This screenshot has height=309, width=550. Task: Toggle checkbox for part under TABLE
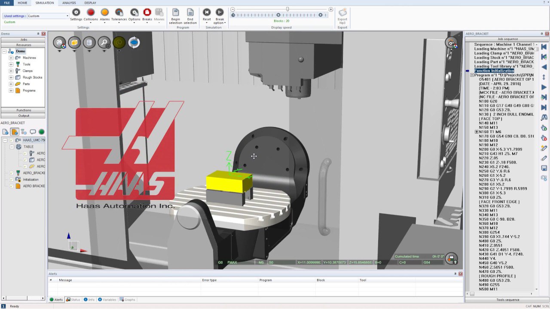(25, 166)
